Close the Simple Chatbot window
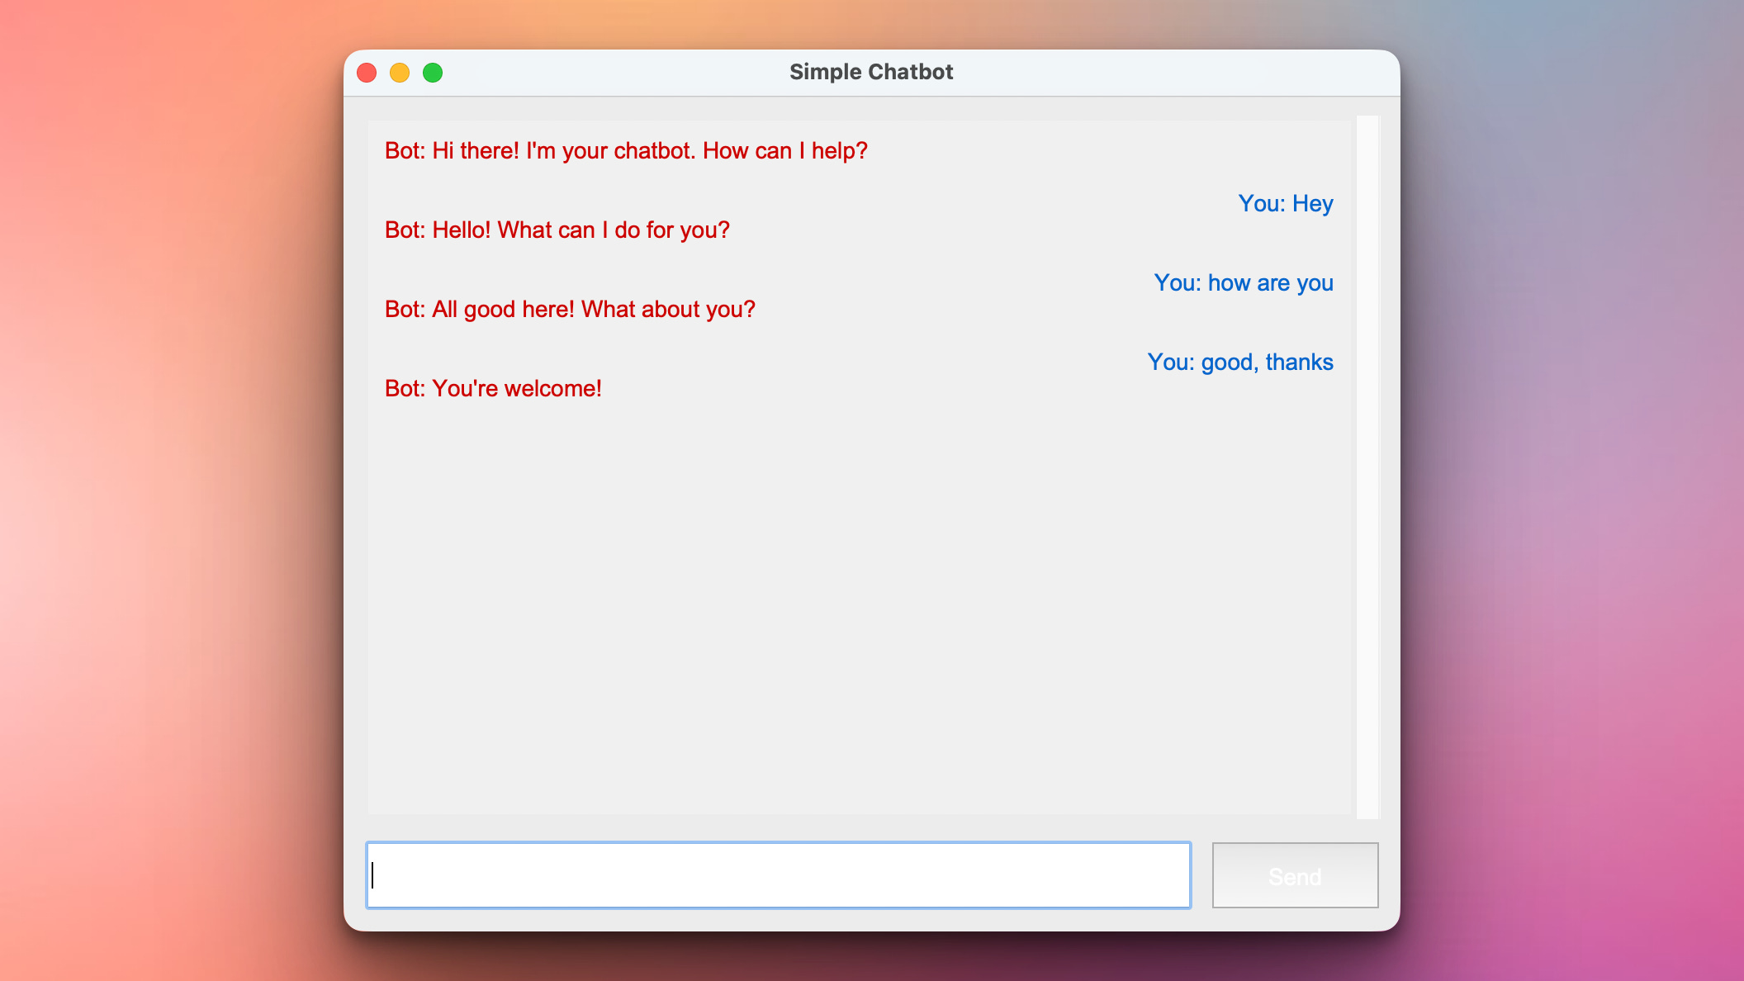This screenshot has width=1744, height=981. click(x=367, y=73)
